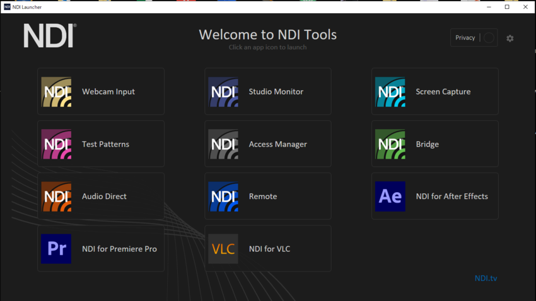Viewport: 536px width, 301px height.
Task: Click the Ae After Effects icon
Action: click(390, 196)
